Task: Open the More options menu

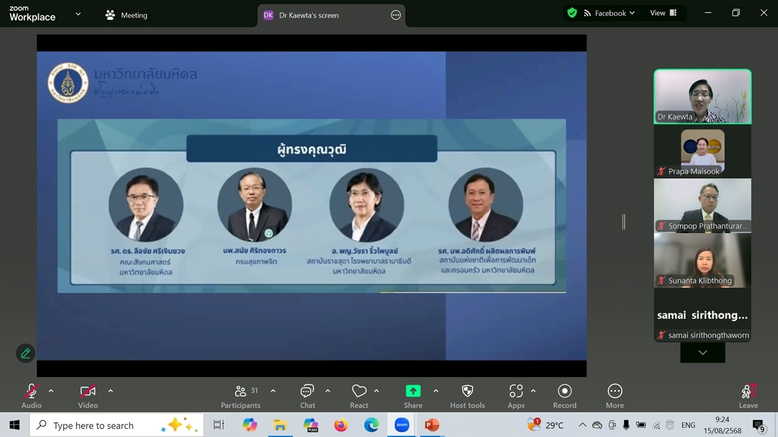Action: pyautogui.click(x=614, y=396)
